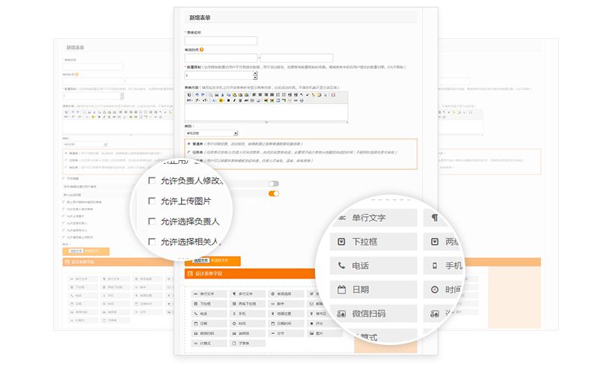This screenshot has height=369, width=609.
Task: Click the 单行文字 field type icon
Action: (x=342, y=218)
